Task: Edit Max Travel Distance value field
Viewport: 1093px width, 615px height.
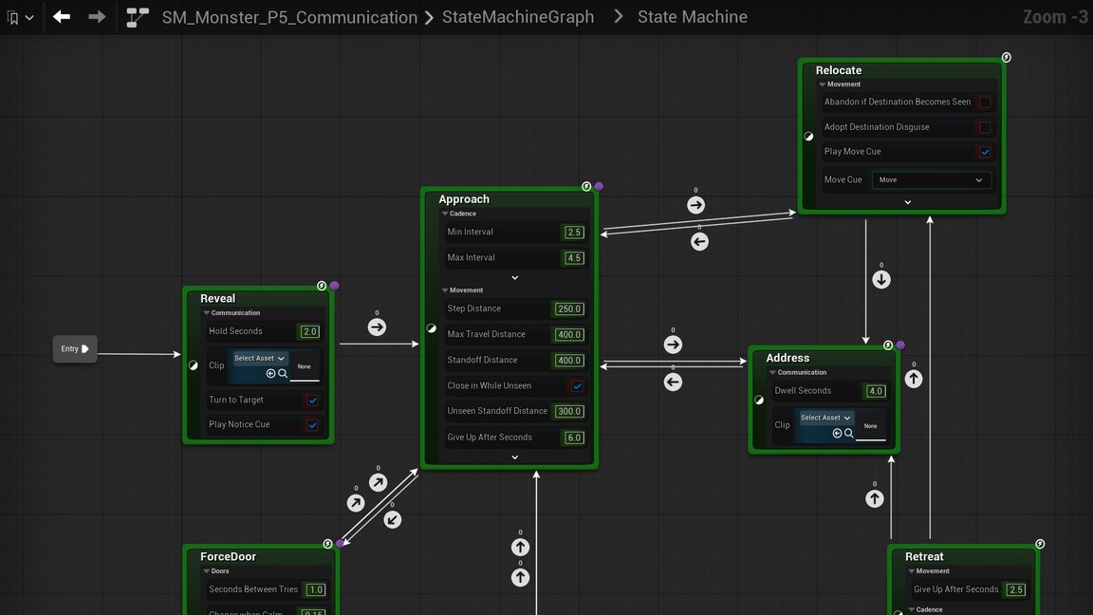Action: 569,335
